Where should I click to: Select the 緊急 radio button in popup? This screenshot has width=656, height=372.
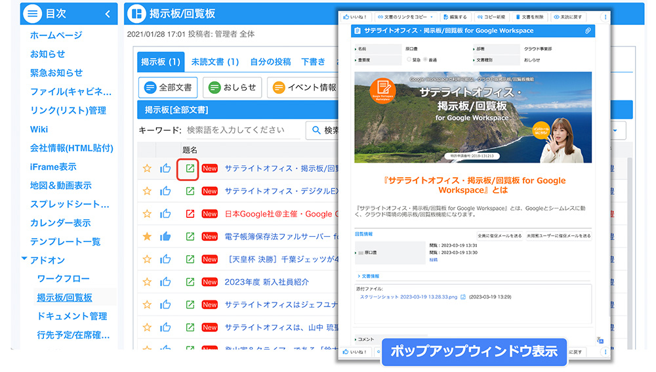409,60
